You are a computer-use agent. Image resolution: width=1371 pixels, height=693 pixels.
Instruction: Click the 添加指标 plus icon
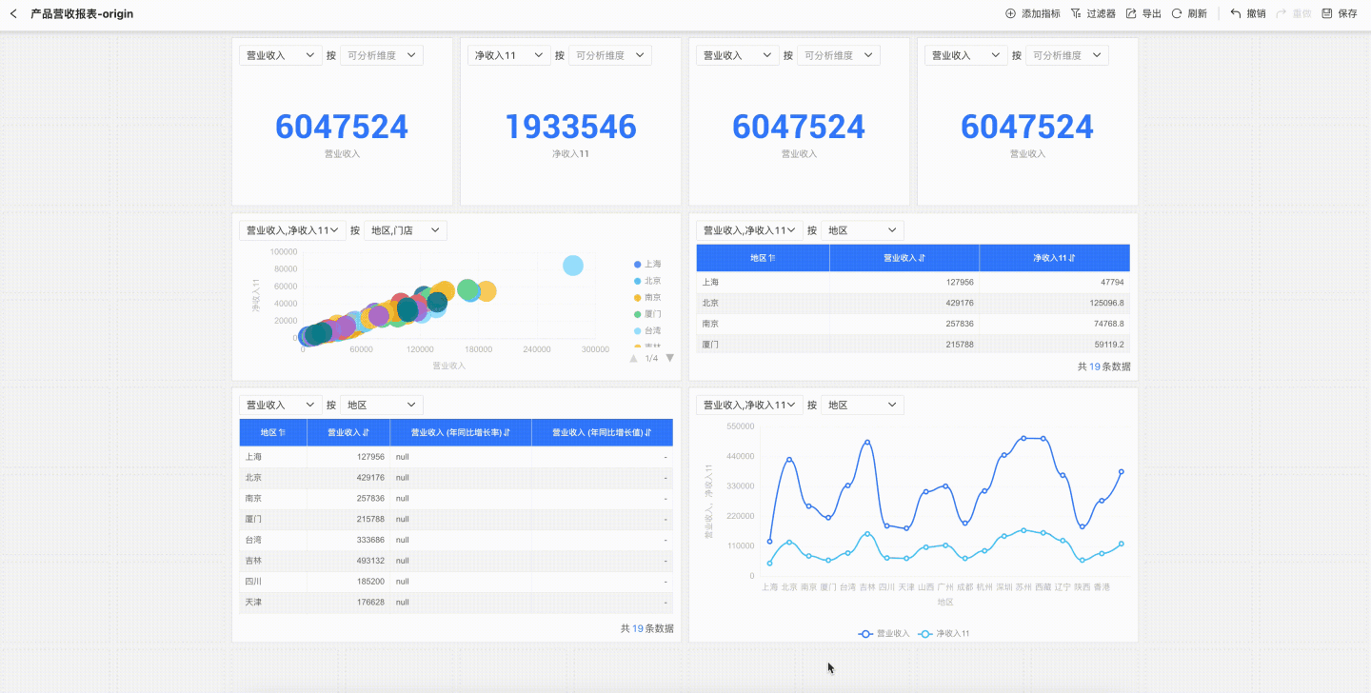pyautogui.click(x=1010, y=14)
